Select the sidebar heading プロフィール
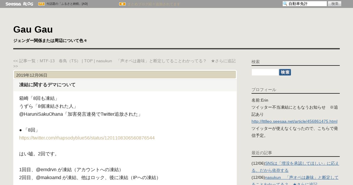The image size is (353, 185). click(264, 90)
